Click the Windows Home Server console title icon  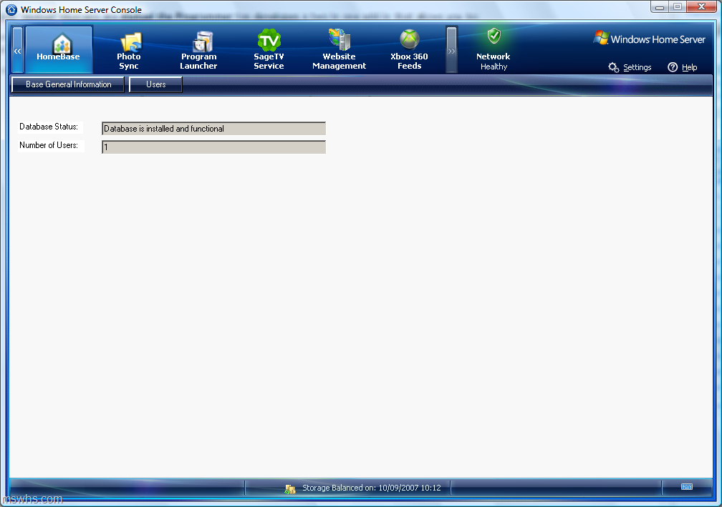pyautogui.click(x=11, y=9)
